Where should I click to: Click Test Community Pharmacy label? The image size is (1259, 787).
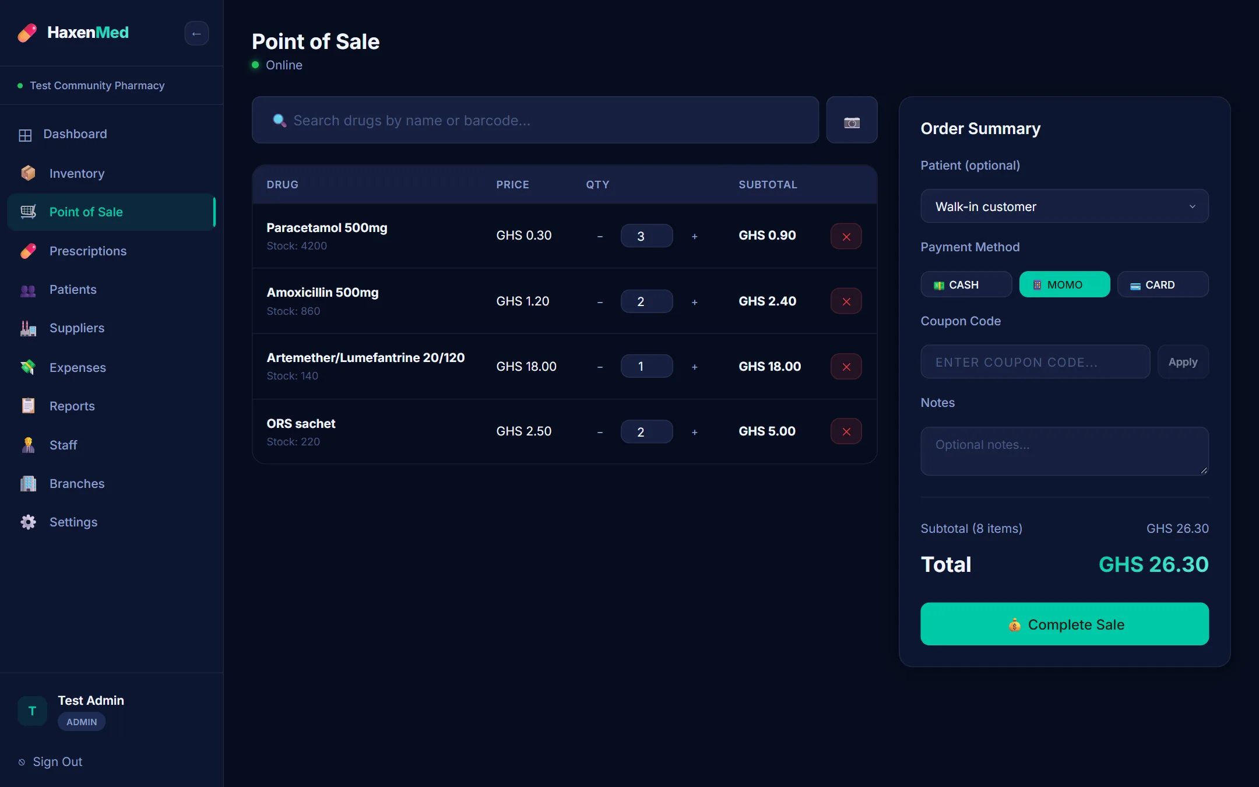97,86
